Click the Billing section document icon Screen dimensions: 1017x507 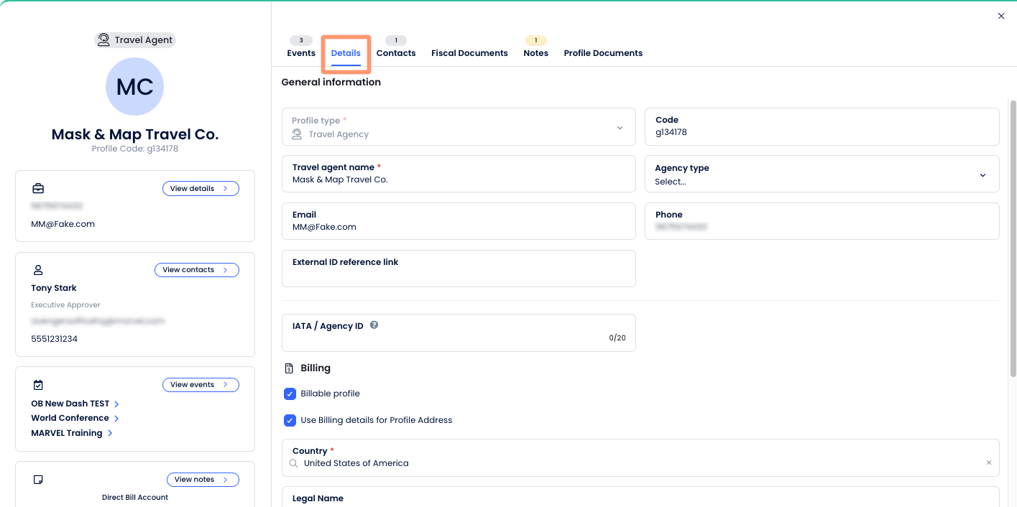pos(289,368)
